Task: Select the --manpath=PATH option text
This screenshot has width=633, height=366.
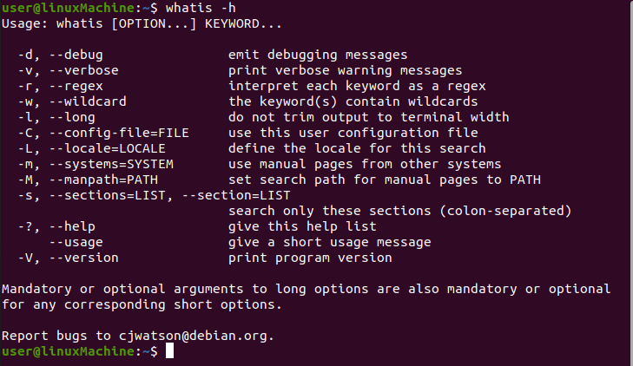Action: coord(103,180)
